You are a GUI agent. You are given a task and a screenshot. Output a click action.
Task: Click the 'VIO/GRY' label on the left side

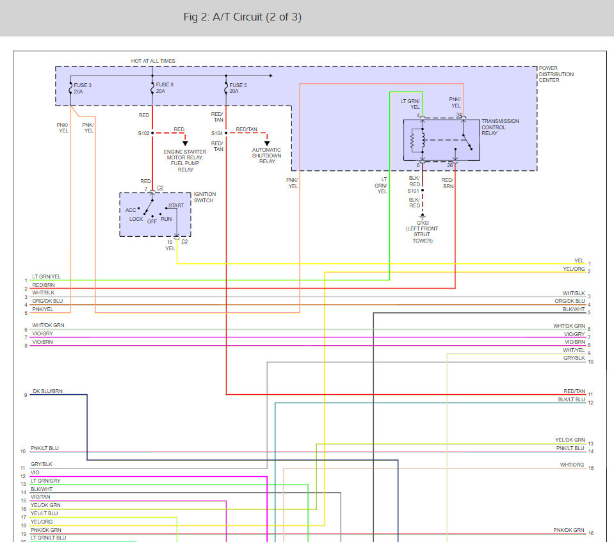[x=42, y=333]
